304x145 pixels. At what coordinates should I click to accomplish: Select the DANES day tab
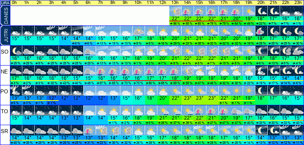pos(5,15)
